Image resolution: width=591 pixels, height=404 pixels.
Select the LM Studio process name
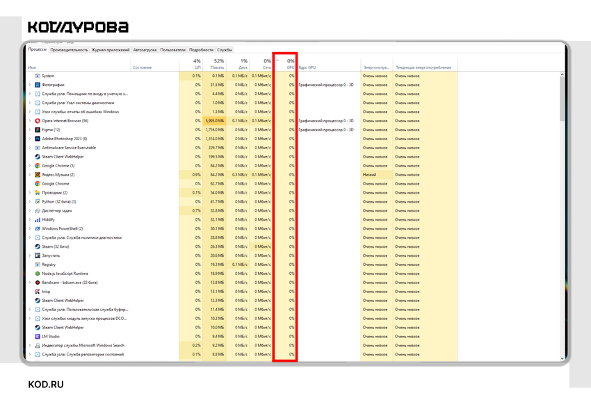click(51, 337)
